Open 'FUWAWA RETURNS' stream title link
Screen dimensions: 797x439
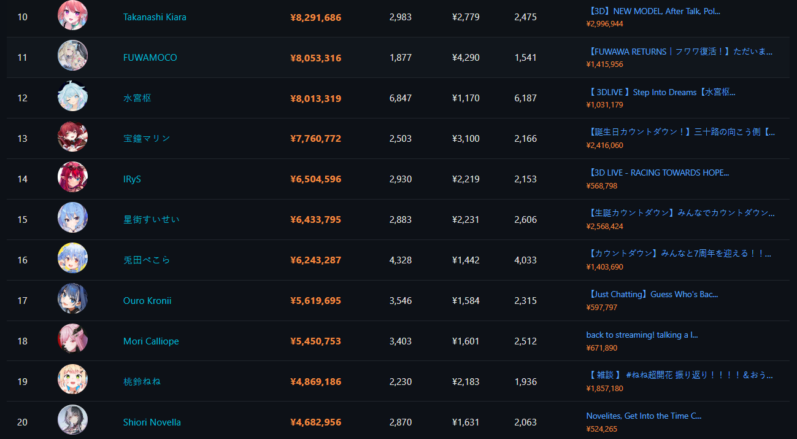[x=680, y=52]
